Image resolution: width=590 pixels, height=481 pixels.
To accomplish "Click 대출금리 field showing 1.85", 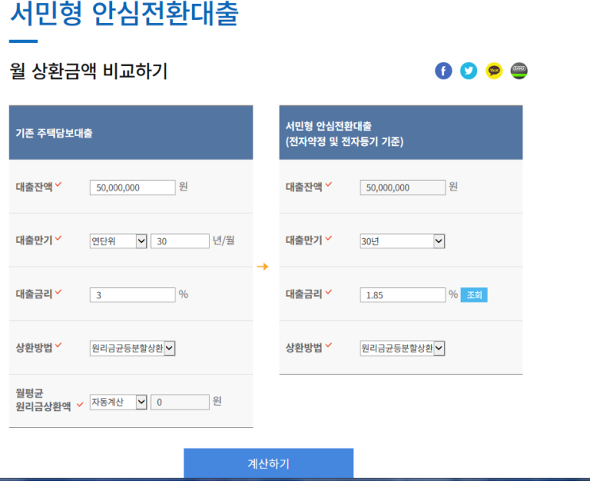I will tap(403, 294).
